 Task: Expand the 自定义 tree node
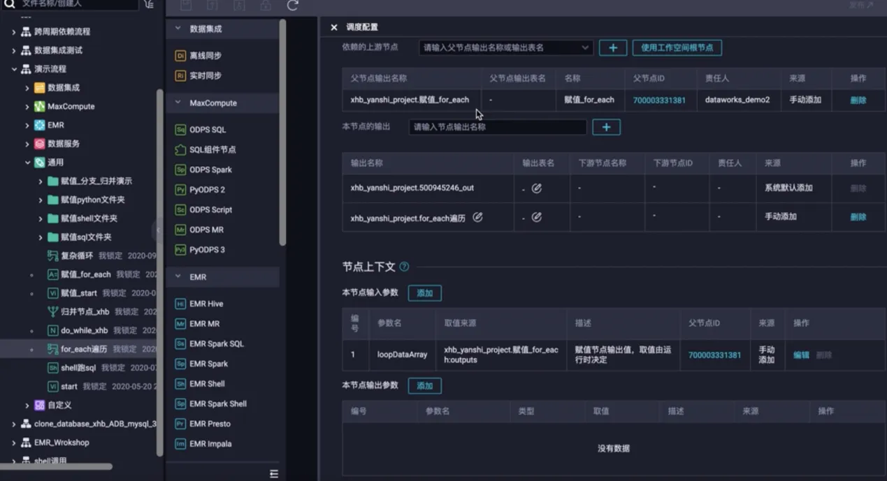(27, 405)
